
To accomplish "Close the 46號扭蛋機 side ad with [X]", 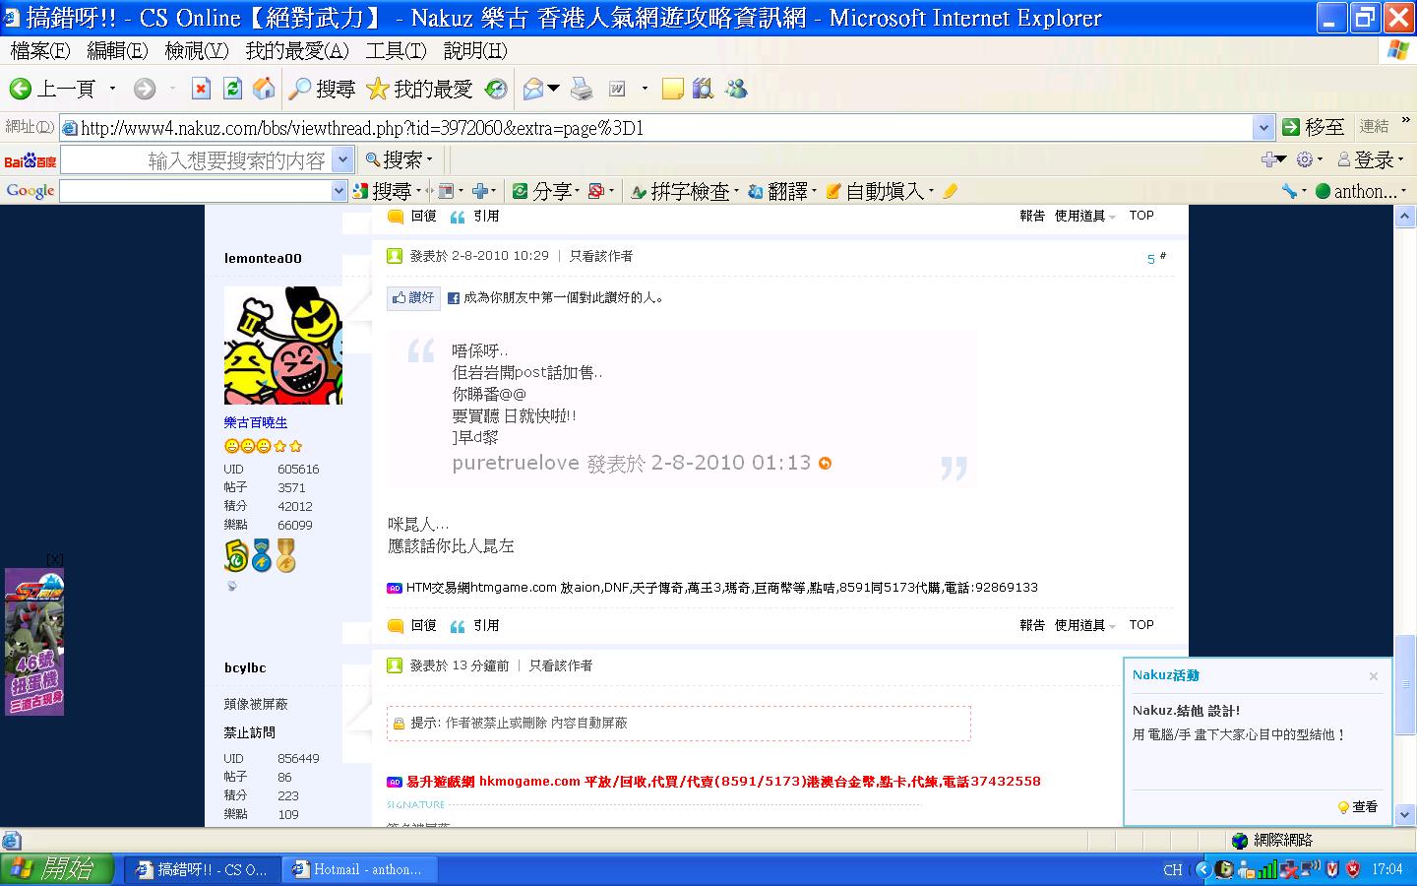I will pos(55,560).
